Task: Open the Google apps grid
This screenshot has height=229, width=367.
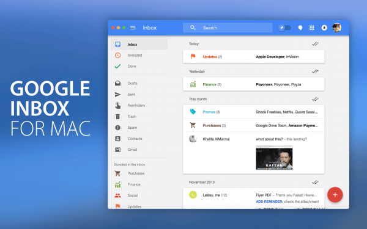Action: tap(312, 28)
